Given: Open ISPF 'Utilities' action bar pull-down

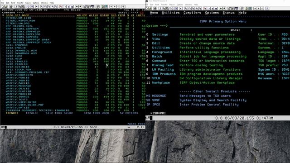Looking at the screenshot, I should [170, 13].
